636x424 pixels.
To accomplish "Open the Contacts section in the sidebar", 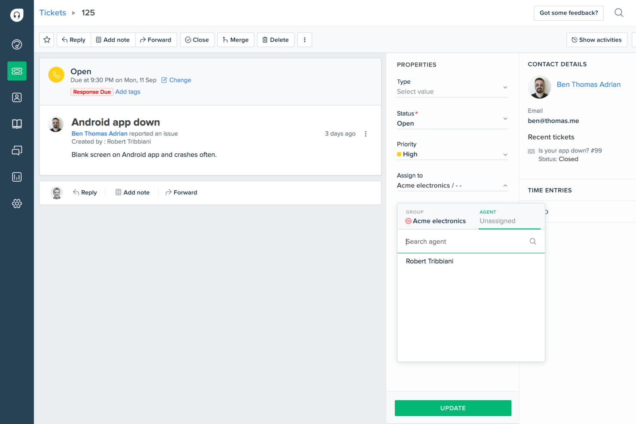I will [x=17, y=97].
